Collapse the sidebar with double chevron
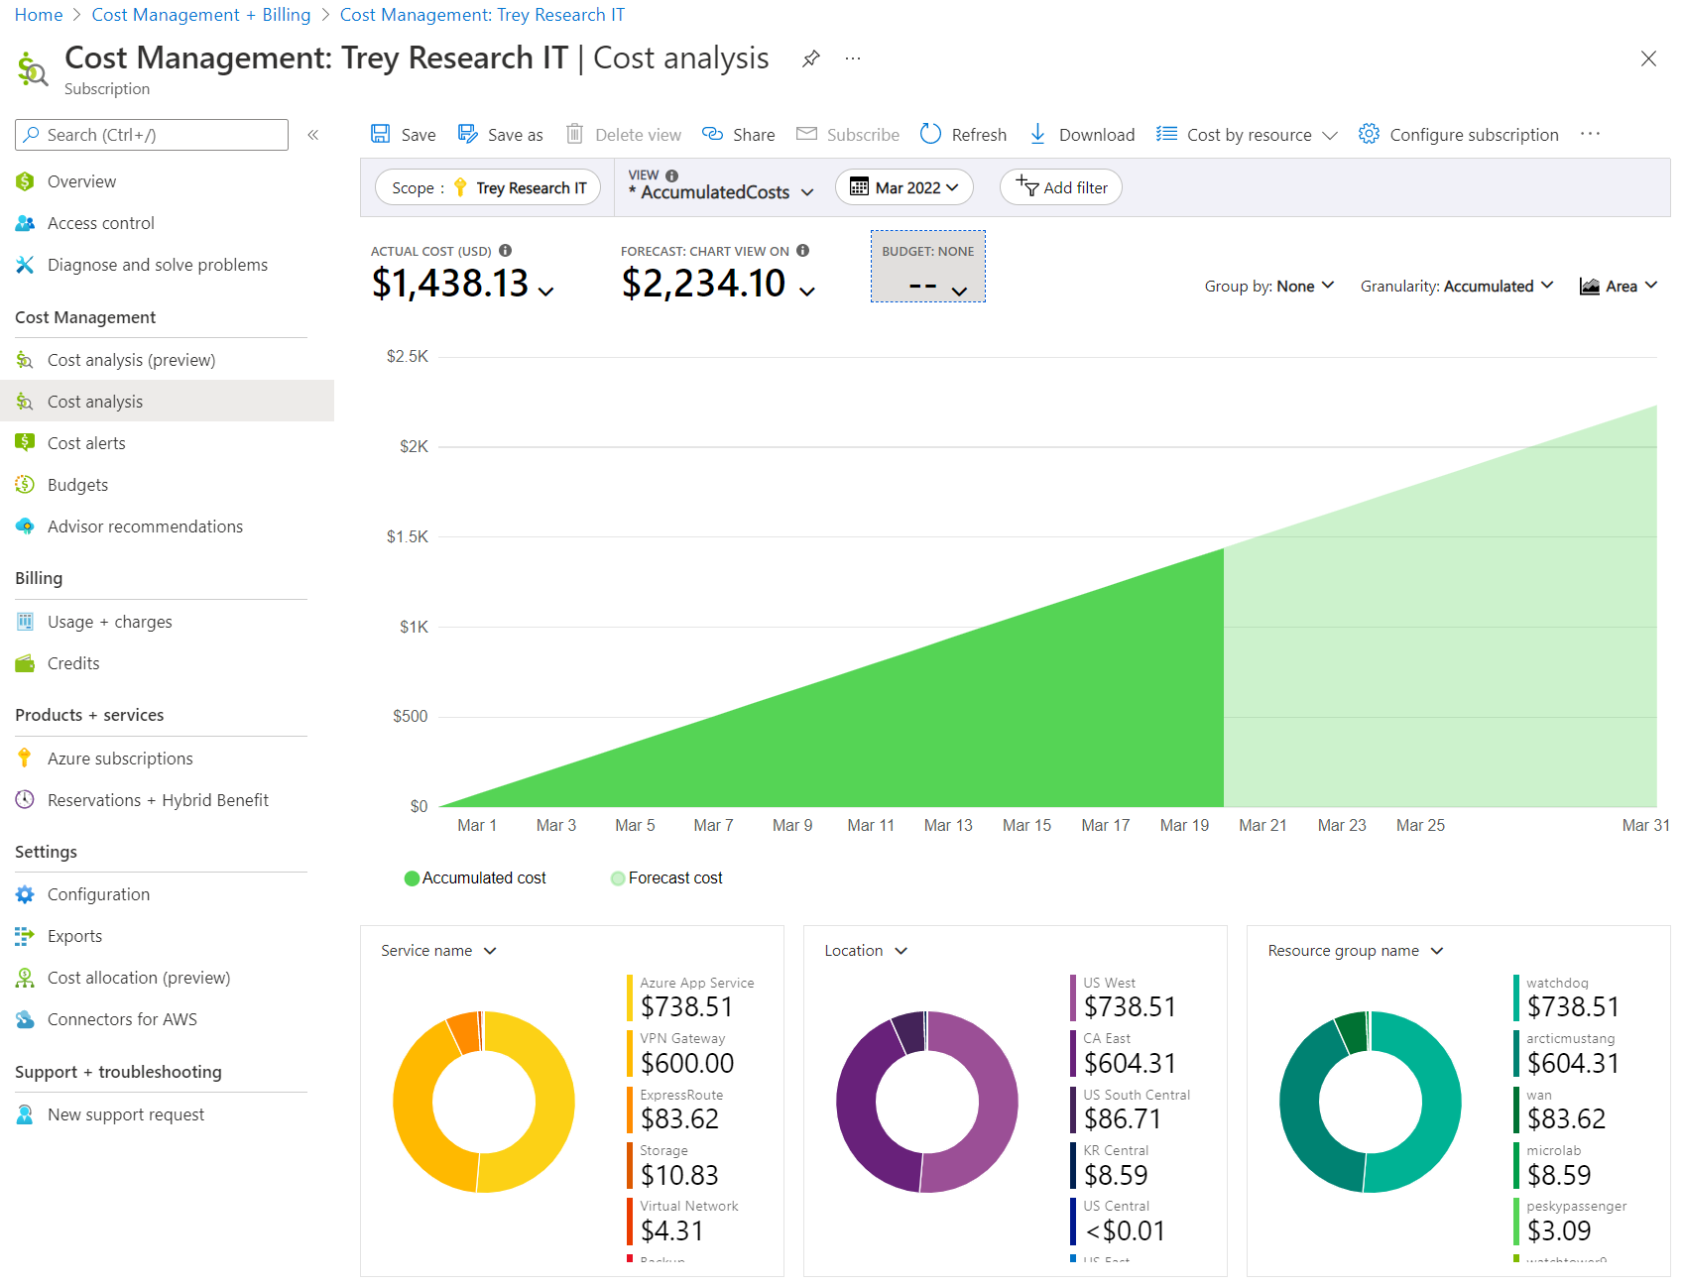1683x1286 pixels. [312, 135]
